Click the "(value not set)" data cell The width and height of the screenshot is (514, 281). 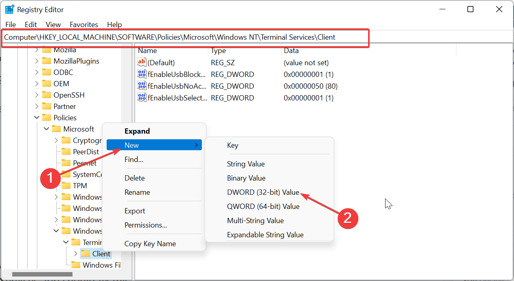coord(306,63)
